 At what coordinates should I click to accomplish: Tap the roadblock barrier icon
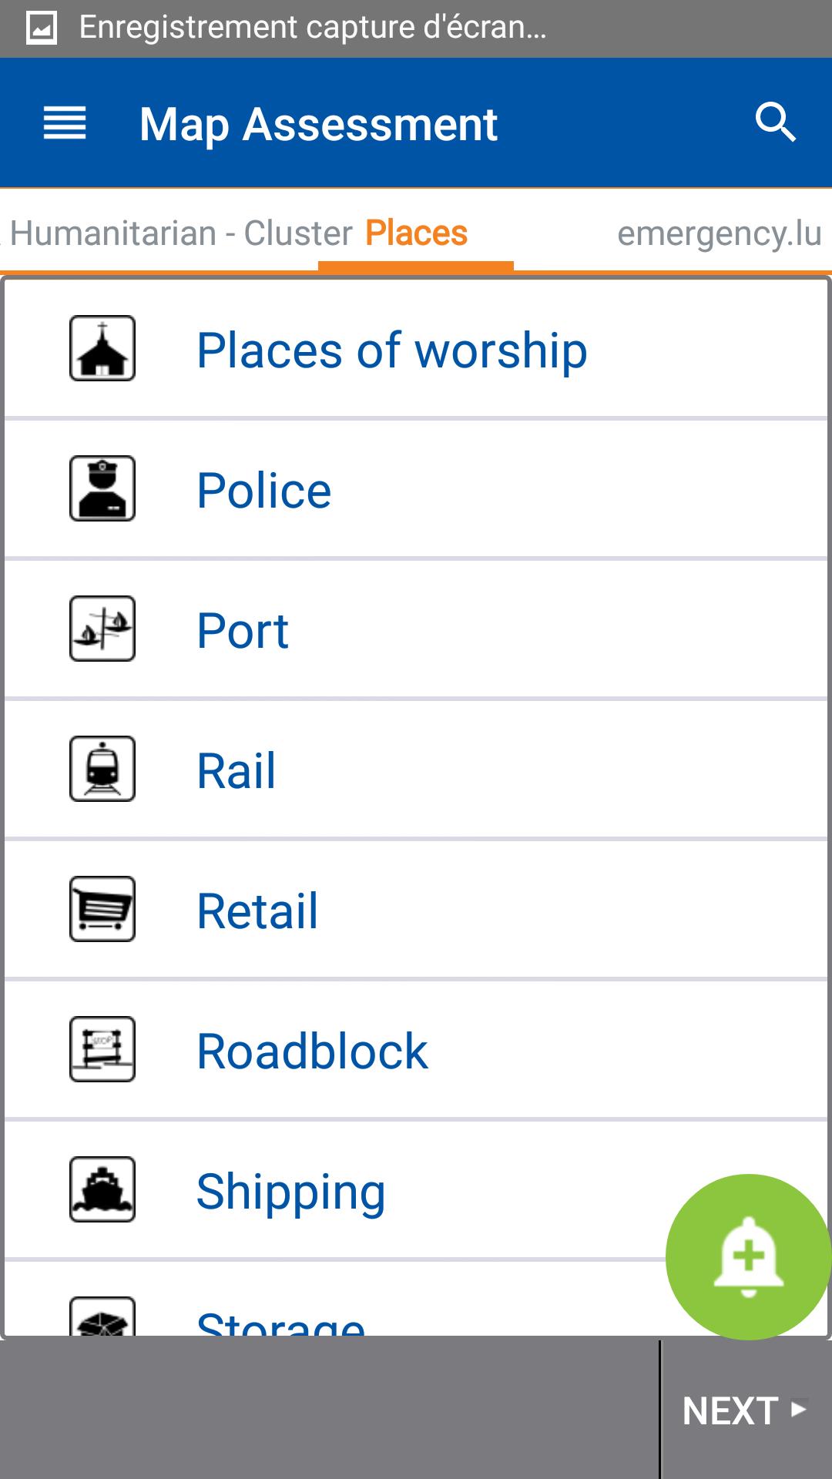coord(102,1049)
